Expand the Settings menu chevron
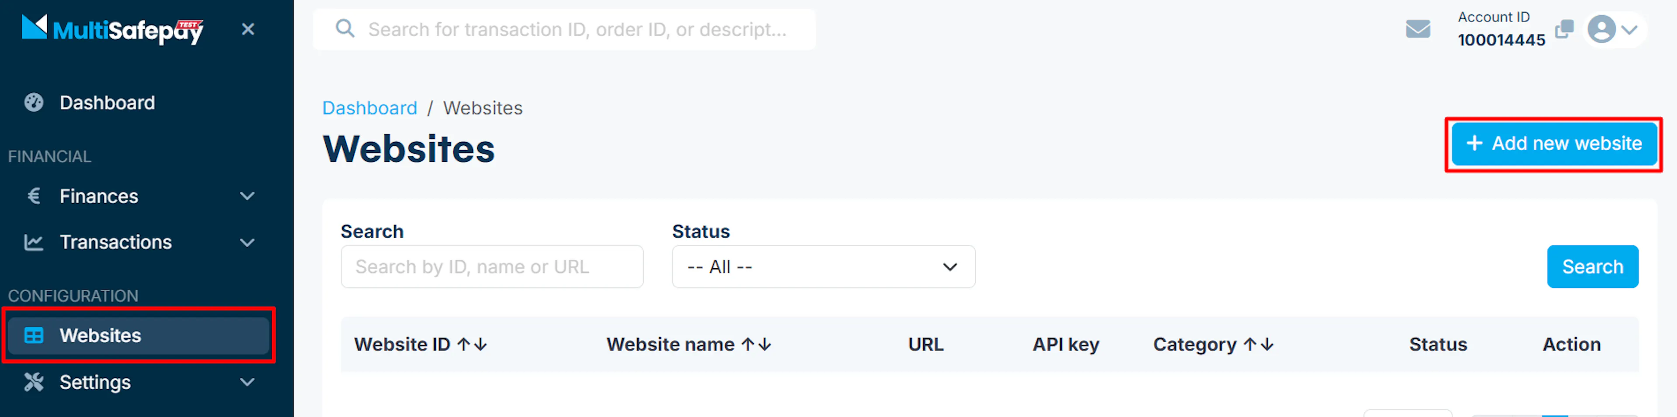Image resolution: width=1677 pixels, height=417 pixels. click(247, 382)
